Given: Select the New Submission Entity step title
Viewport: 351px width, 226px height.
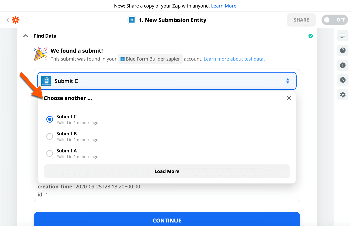Looking at the screenshot, I should [x=172, y=20].
